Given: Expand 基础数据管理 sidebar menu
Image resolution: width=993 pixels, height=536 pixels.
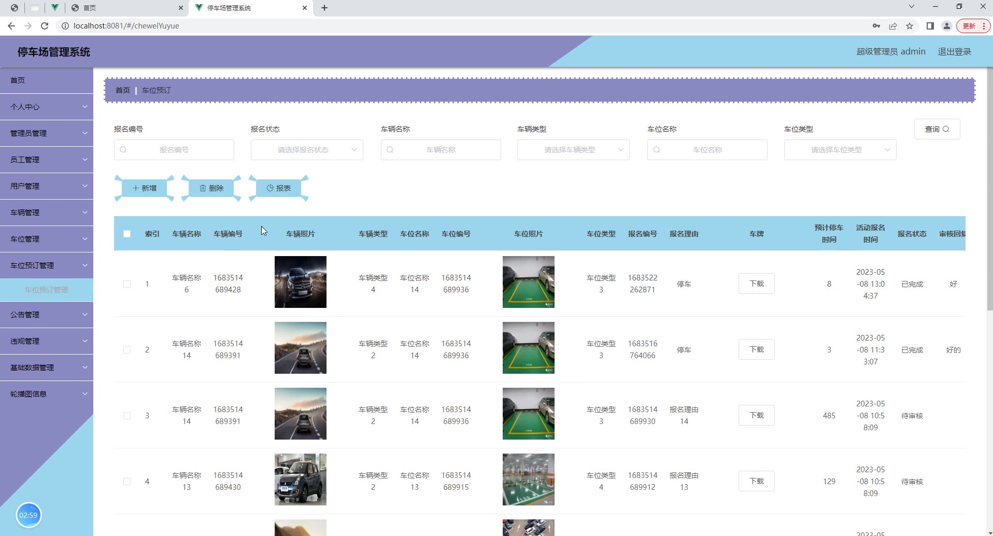Looking at the screenshot, I should (47, 368).
